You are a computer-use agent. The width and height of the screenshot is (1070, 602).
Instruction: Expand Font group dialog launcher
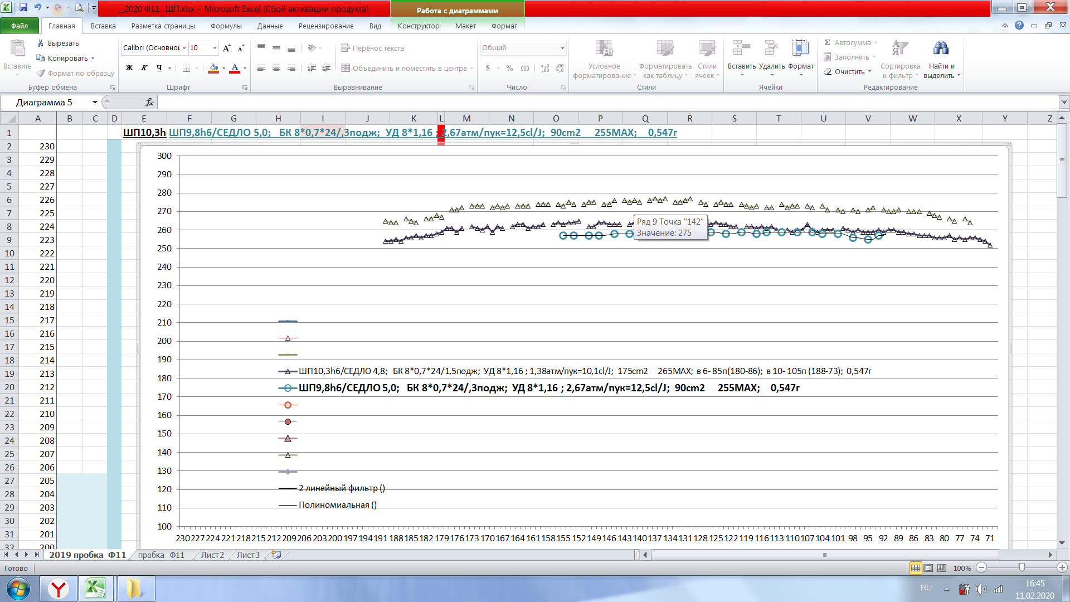tap(245, 88)
